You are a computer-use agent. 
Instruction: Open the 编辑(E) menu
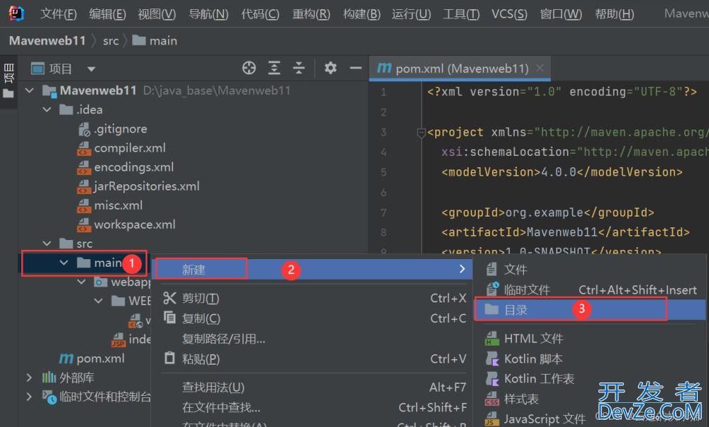(107, 14)
